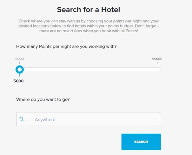Click the Points per night question label

point(66,46)
